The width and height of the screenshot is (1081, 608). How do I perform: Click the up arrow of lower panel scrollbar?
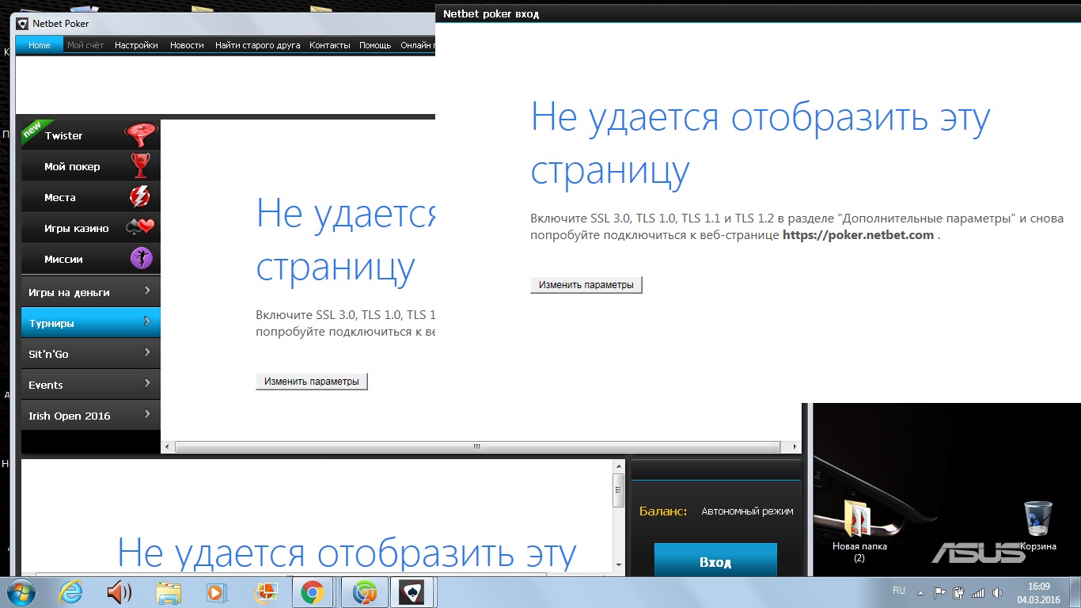(x=619, y=465)
